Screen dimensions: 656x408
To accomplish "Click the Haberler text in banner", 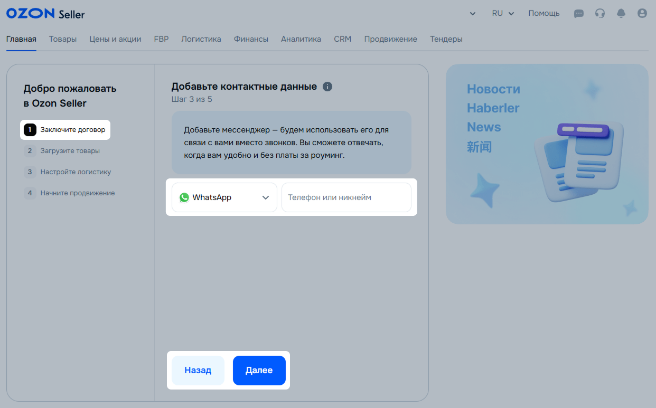I will (493, 108).
